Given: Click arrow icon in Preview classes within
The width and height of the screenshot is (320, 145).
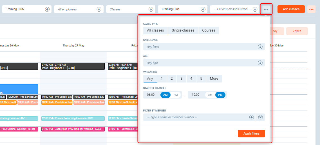Looking at the screenshot, I should pos(255,9).
